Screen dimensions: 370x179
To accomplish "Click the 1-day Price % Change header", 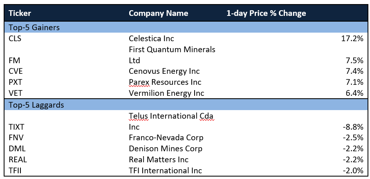I will [266, 13].
